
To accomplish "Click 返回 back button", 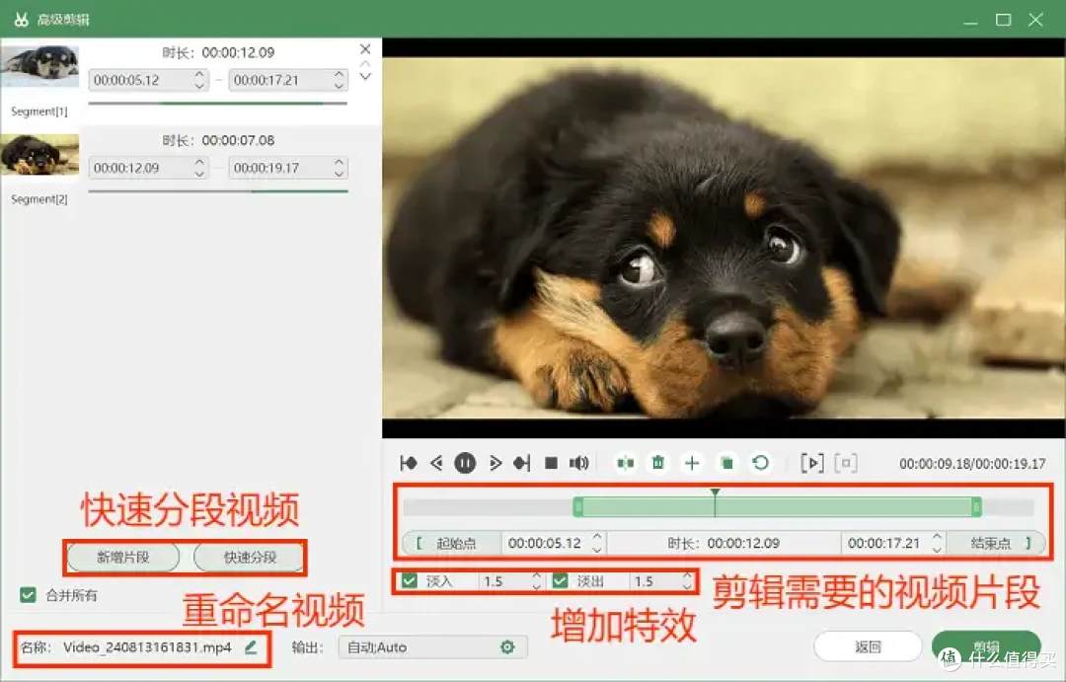I will pos(868,645).
